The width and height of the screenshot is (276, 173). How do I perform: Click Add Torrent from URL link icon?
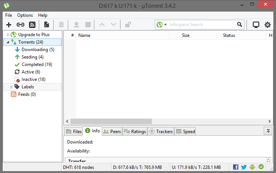point(21,25)
